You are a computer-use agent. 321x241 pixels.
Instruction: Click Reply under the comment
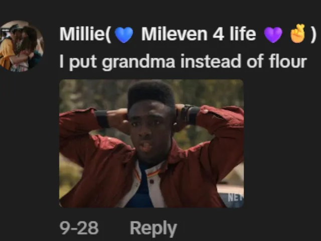pyautogui.click(x=153, y=228)
